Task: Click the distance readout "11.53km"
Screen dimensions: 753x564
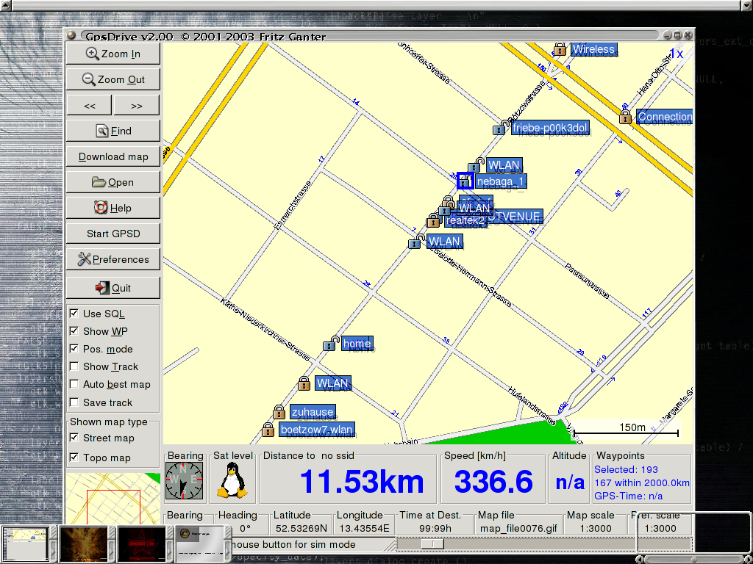Action: click(x=362, y=482)
